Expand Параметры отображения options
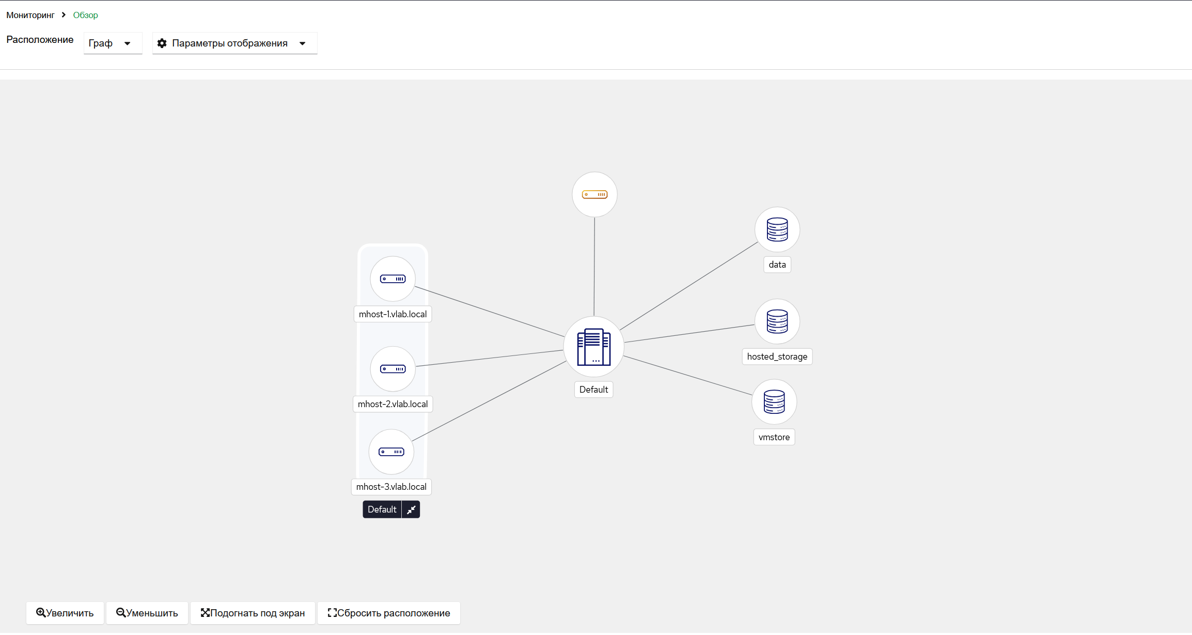 (x=235, y=43)
